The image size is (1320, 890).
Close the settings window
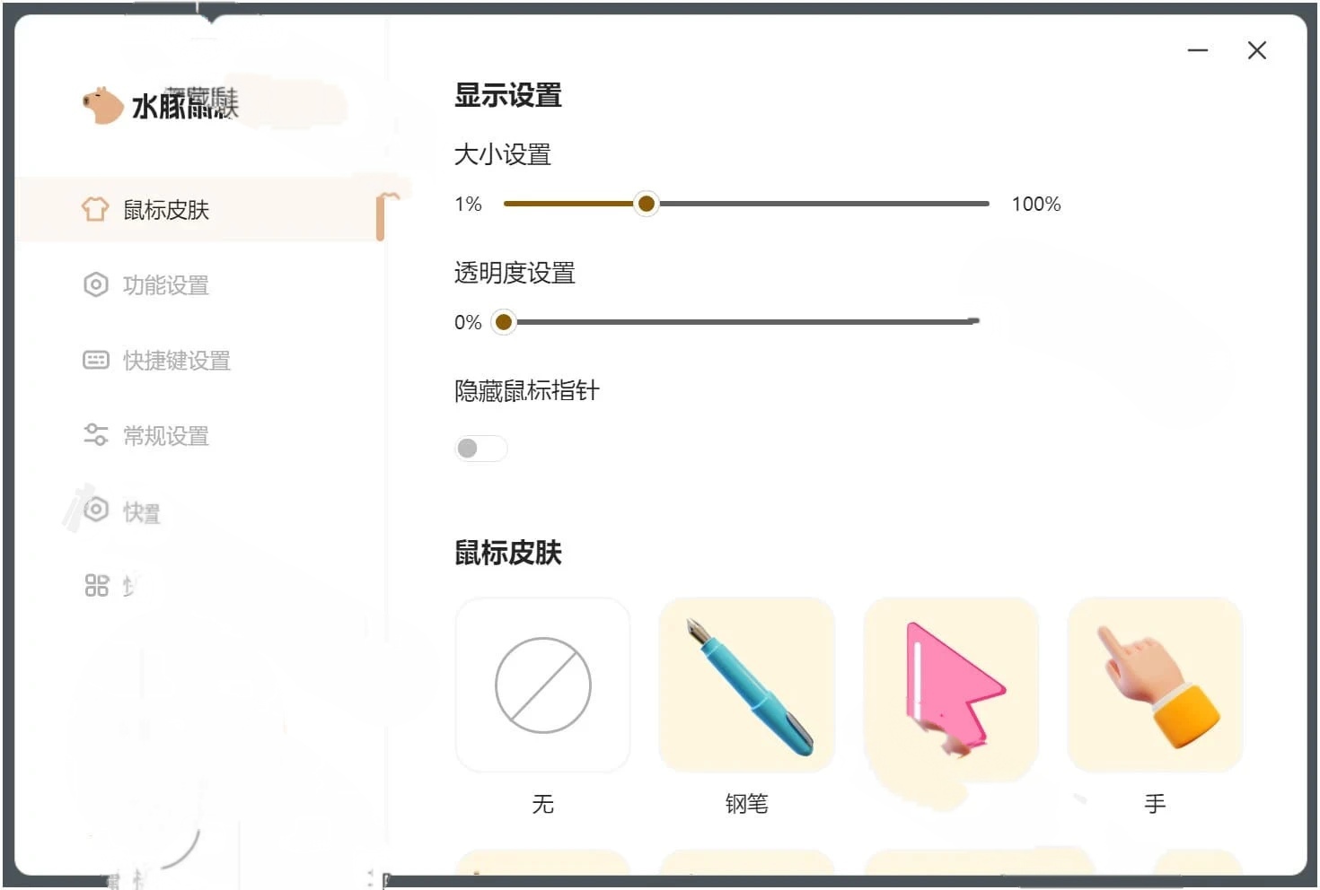(x=1257, y=50)
